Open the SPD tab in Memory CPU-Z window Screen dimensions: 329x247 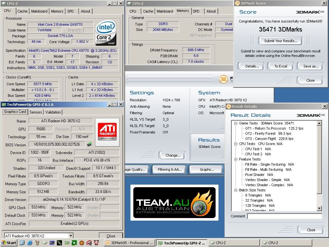(196, 11)
